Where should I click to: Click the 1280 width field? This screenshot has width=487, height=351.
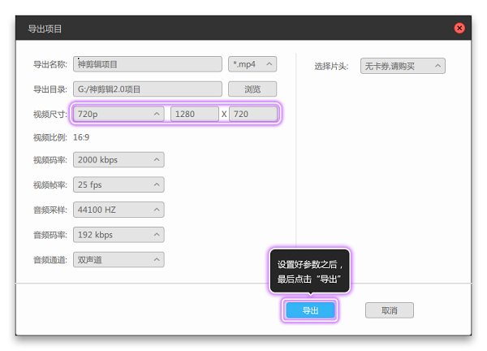(x=195, y=114)
